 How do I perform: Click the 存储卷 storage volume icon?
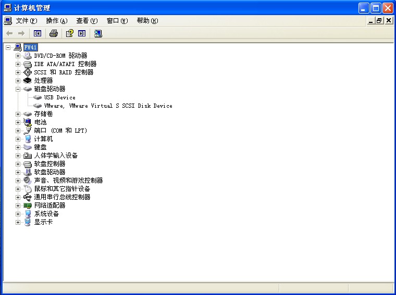tap(27, 114)
